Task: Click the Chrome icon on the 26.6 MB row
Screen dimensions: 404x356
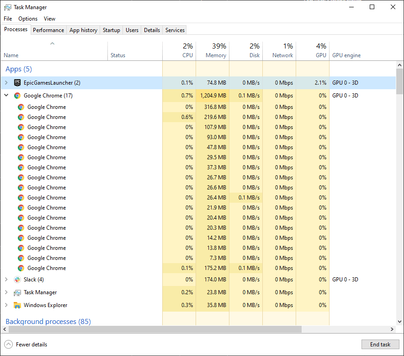Action: 21,188
